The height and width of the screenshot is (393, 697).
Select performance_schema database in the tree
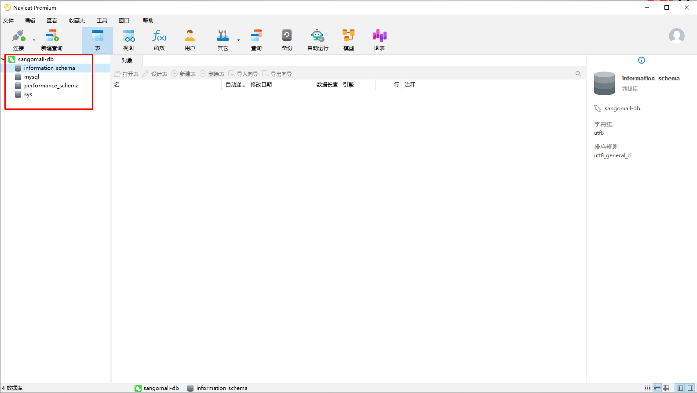51,86
